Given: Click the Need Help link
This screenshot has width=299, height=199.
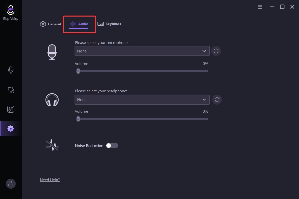Looking at the screenshot, I should point(50,180).
